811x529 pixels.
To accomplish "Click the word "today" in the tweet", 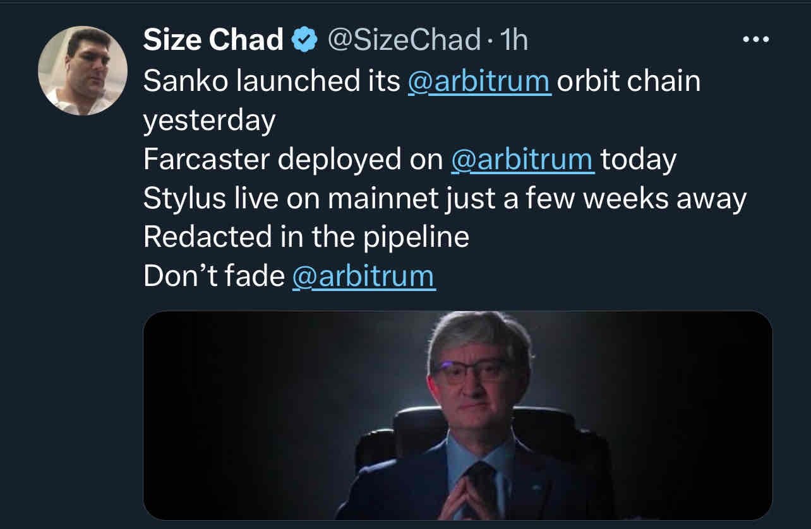I will tap(638, 160).
